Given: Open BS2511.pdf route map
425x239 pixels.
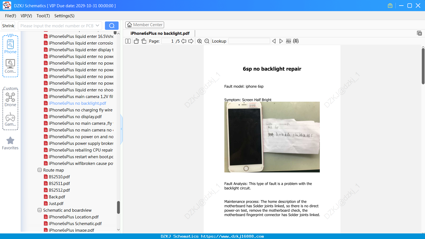Looking at the screenshot, I should pos(59,183).
